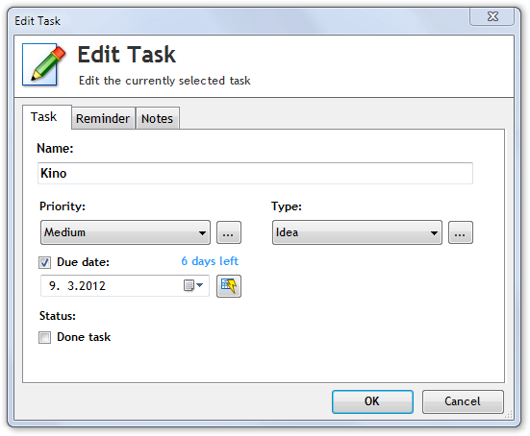530x436 pixels.
Task: Click the Edit Task pencil icon
Action: click(x=44, y=64)
